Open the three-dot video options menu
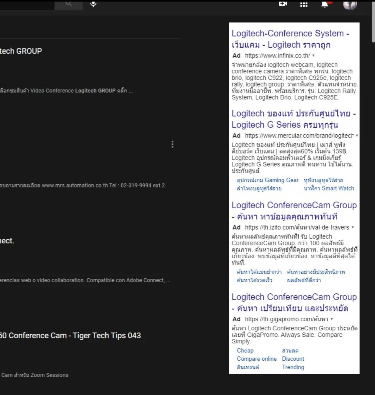This screenshot has width=375, height=395. (172, 144)
